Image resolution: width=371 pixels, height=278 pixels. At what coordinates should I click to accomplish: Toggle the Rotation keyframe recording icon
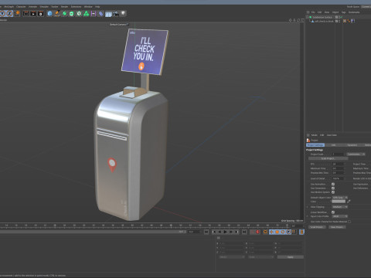pyautogui.click(x=283, y=232)
